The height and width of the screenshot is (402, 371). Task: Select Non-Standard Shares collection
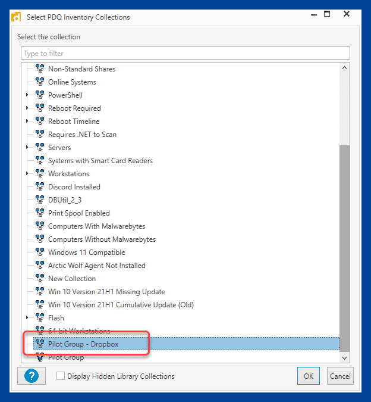pos(82,69)
